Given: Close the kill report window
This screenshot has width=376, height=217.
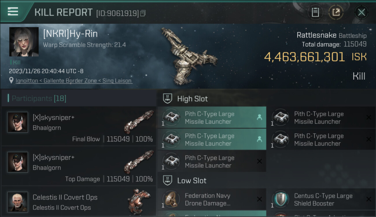Looking at the screenshot, I should (x=361, y=12).
